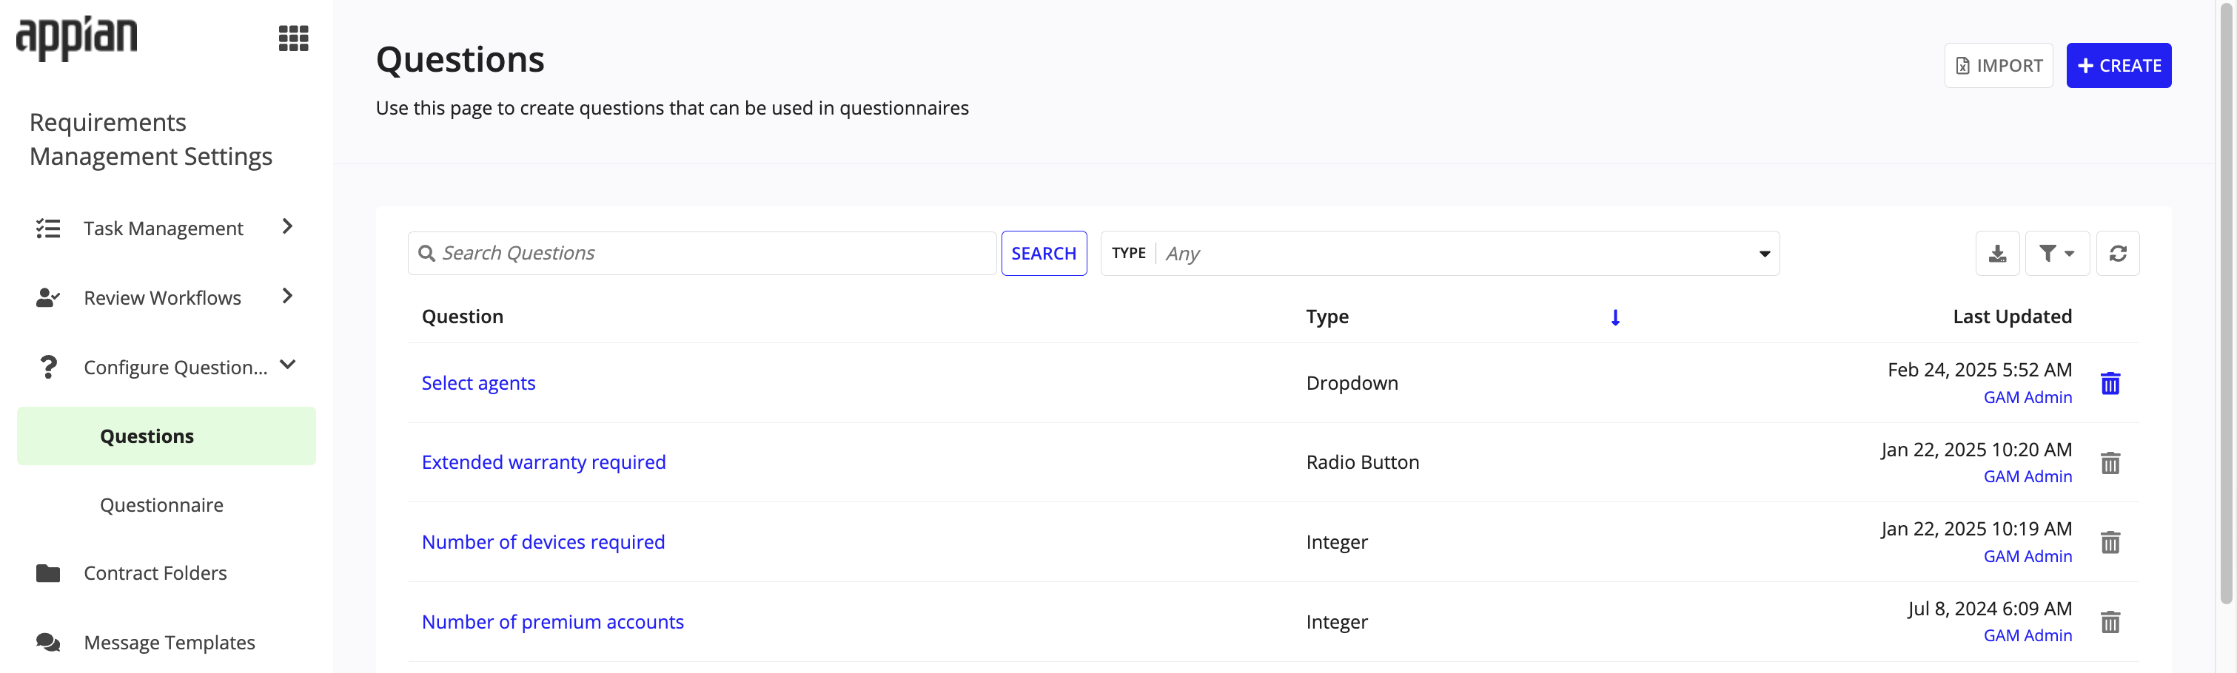Click the Message Templates chat bubbles icon
Viewport: 2237px width, 673px height.
click(x=48, y=643)
